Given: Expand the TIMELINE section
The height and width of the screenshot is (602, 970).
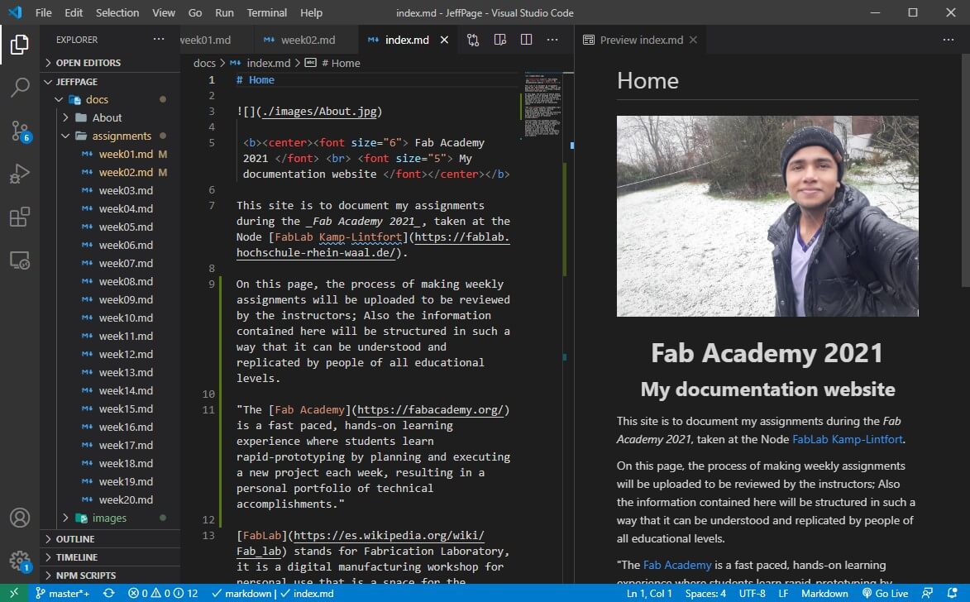Looking at the screenshot, I should tap(110, 557).
